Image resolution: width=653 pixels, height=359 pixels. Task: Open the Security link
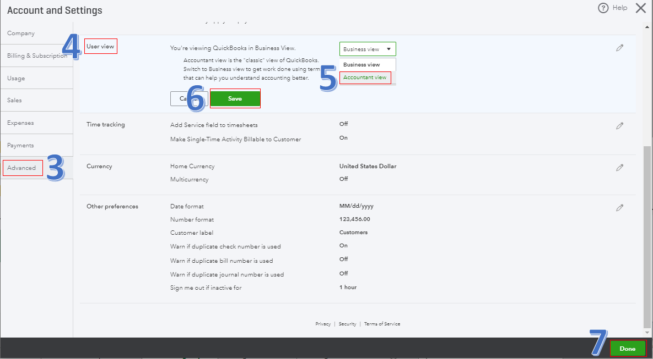(x=347, y=324)
